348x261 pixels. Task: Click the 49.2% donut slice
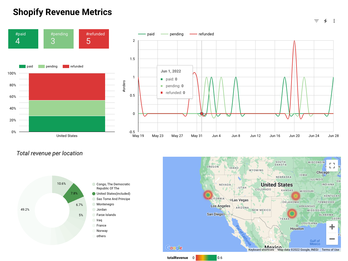coord(26,209)
